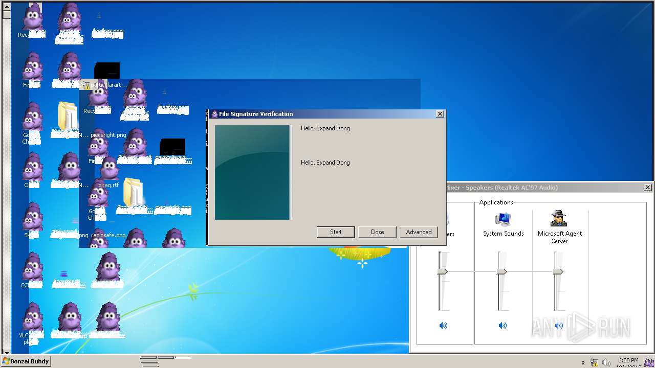Close the Volume Mixer window
Viewport: 655px width, 368px height.
(x=648, y=188)
